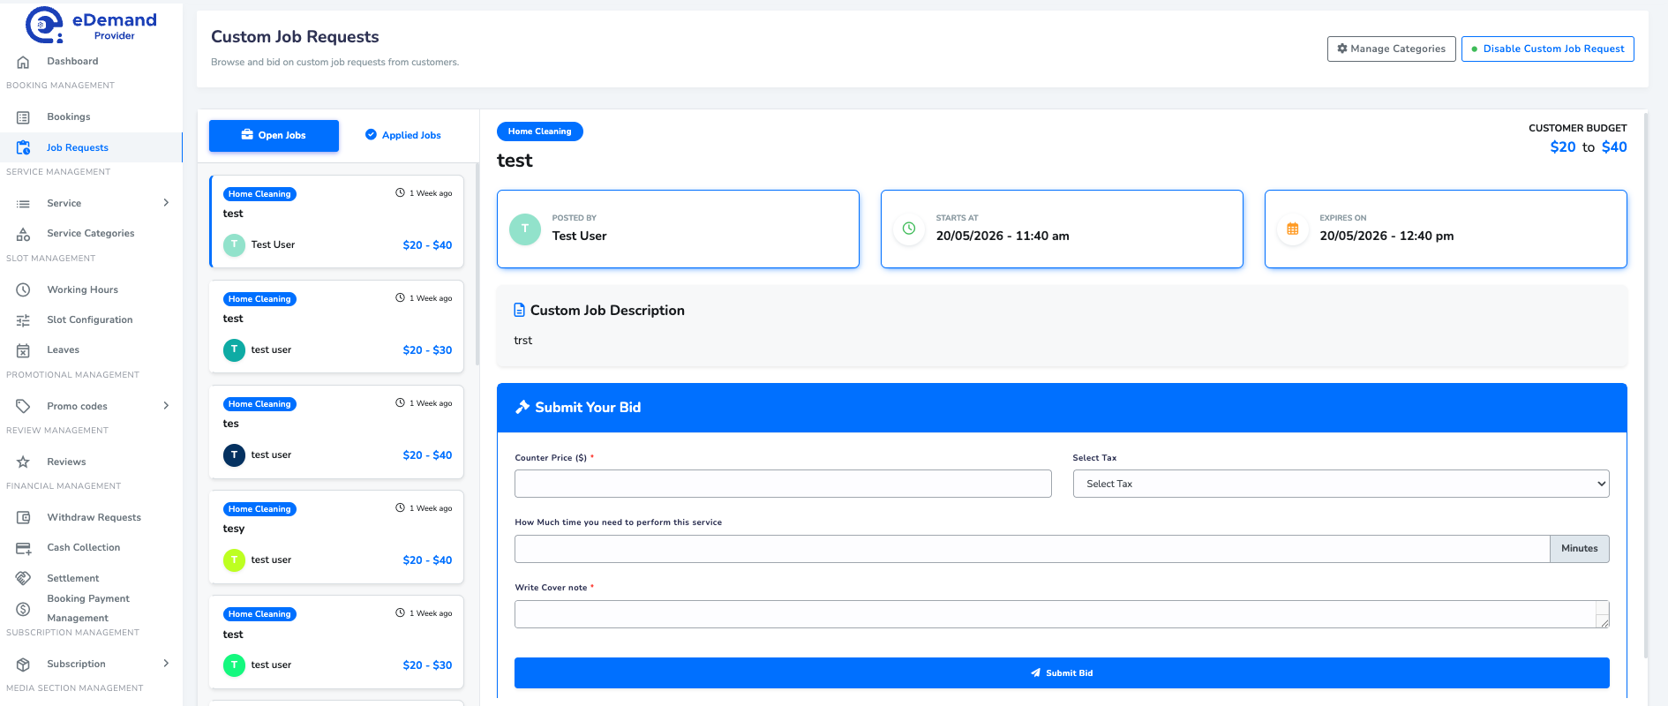Click the Working Hours clock icon
This screenshot has height=706, width=1668.
(x=24, y=289)
